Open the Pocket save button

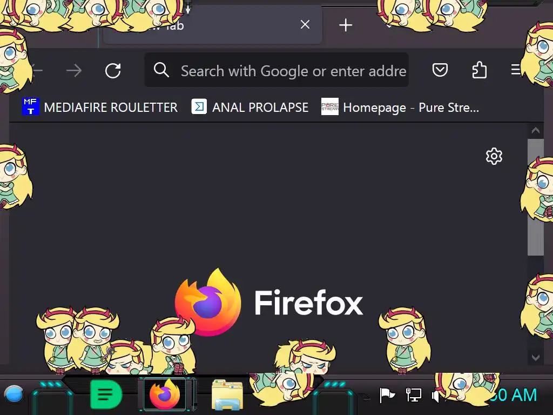(440, 70)
